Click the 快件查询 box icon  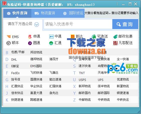tap(9, 13)
